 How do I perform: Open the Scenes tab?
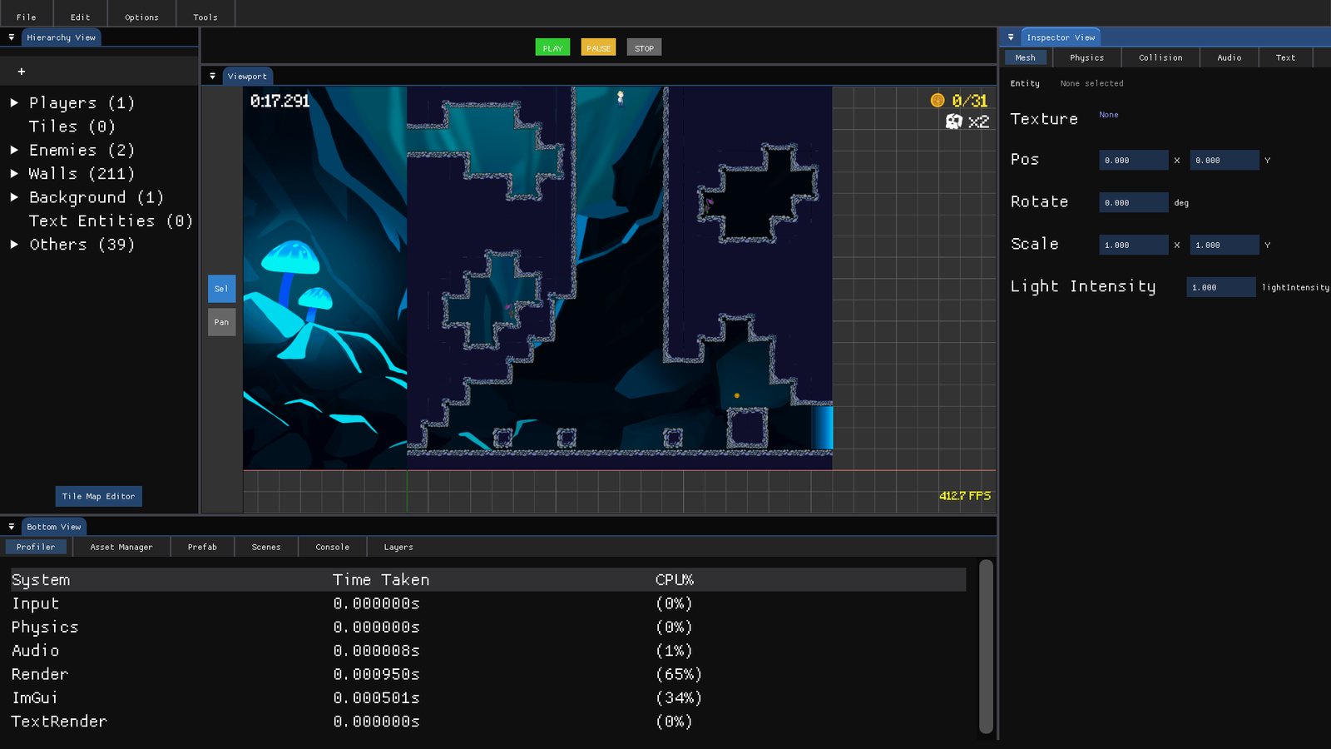266,547
